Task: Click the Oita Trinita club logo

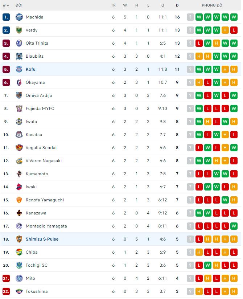Action: [x=19, y=43]
